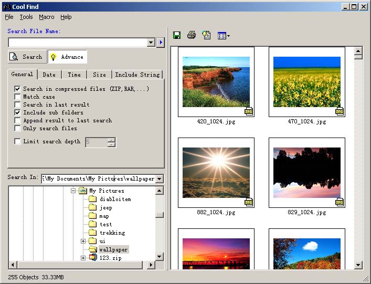Open the Macro menu
This screenshot has height=284, width=371.
click(47, 17)
